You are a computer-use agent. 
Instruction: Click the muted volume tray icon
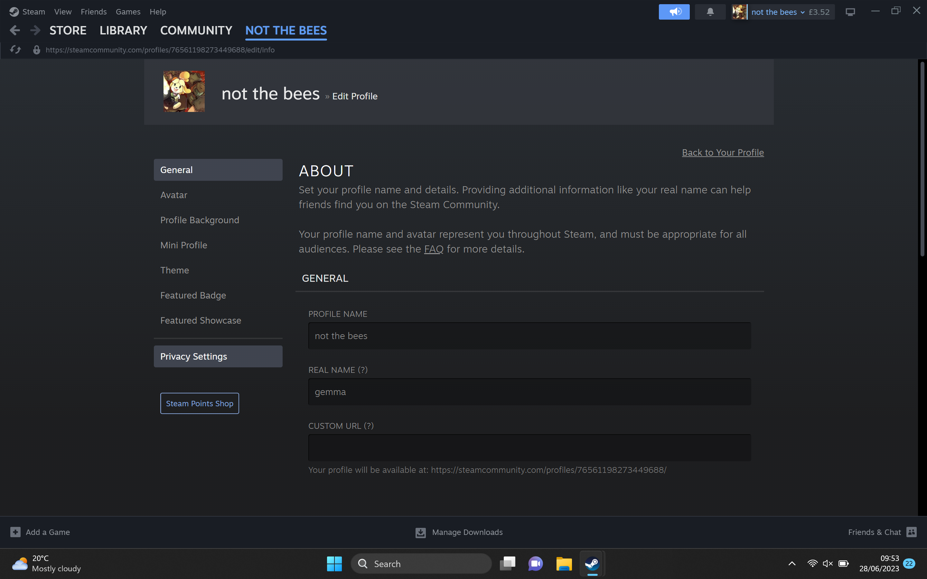pos(828,564)
